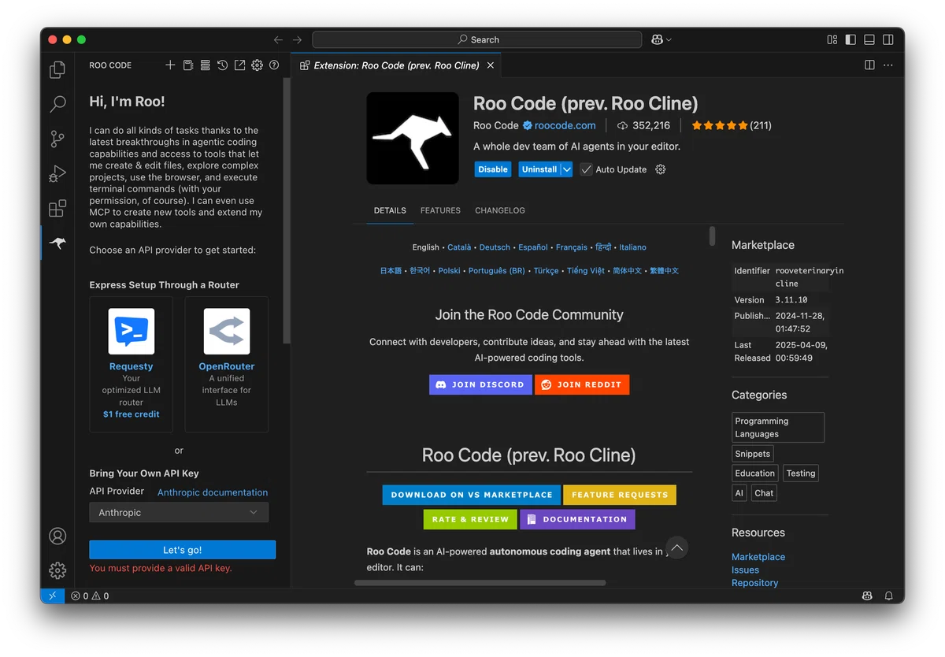Choose the OpenRouter card
This screenshot has height=657, width=945.
pos(227,364)
